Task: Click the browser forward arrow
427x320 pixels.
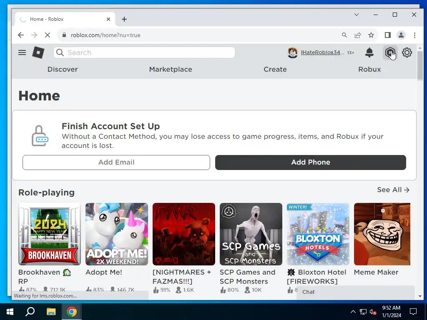Action: [34, 35]
